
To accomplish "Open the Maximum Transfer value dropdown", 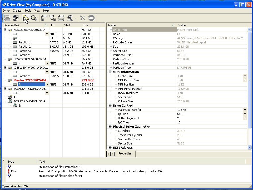I will point(245,110).
